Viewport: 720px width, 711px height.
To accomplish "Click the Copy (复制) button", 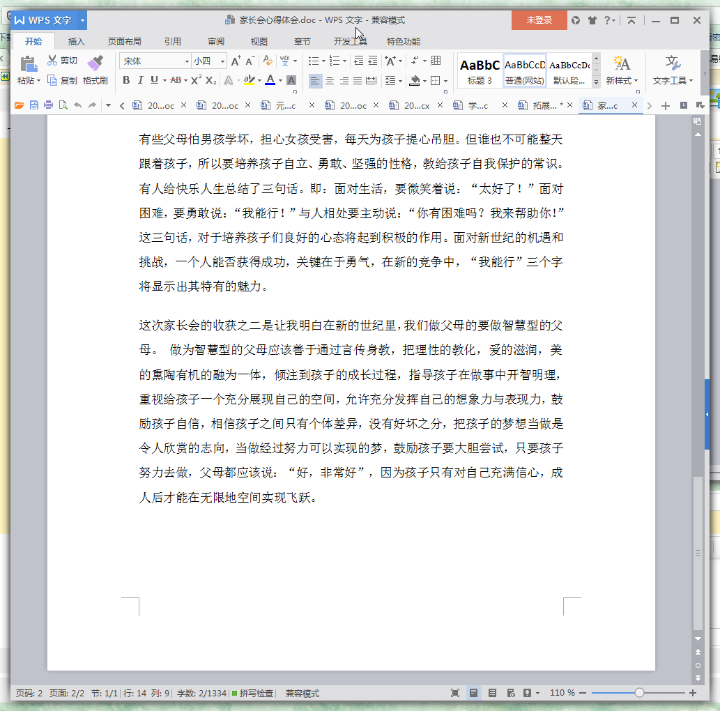I will (63, 81).
